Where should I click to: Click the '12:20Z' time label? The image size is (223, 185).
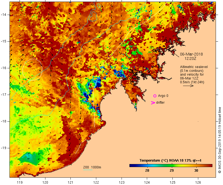(190, 58)
